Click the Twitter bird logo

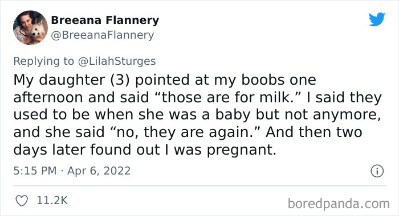[x=377, y=19]
